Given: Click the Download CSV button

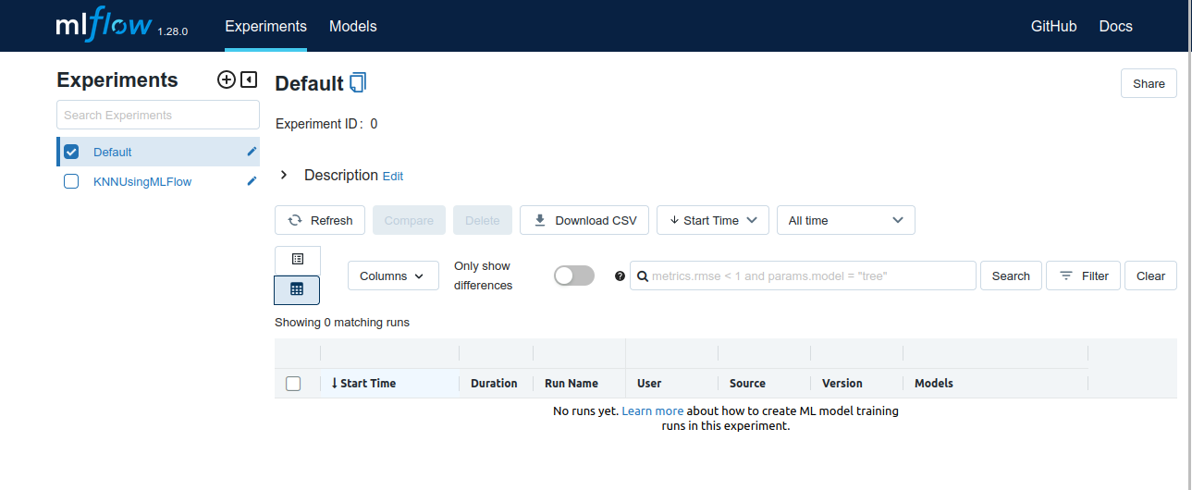Looking at the screenshot, I should click(x=584, y=220).
